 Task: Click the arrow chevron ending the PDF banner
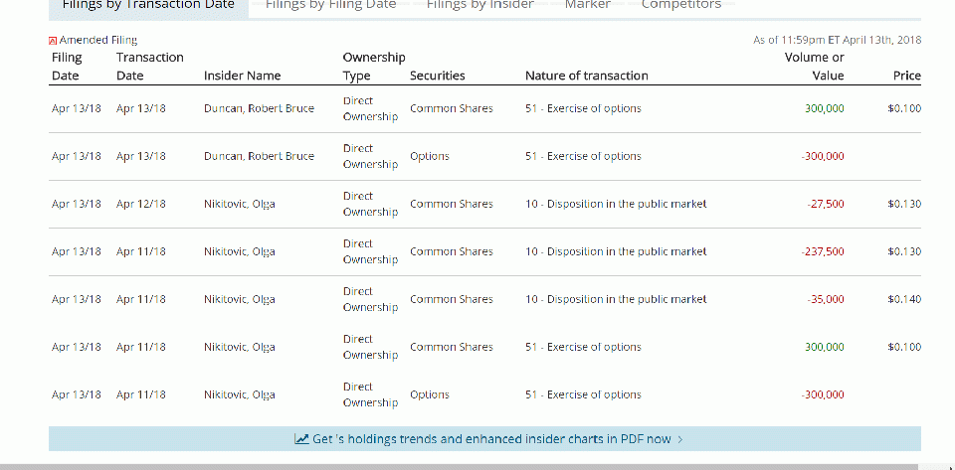[679, 439]
